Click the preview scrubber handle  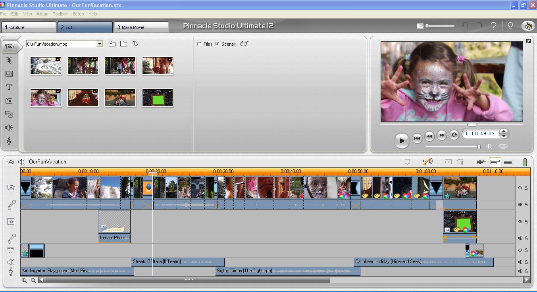pyautogui.click(x=472, y=125)
